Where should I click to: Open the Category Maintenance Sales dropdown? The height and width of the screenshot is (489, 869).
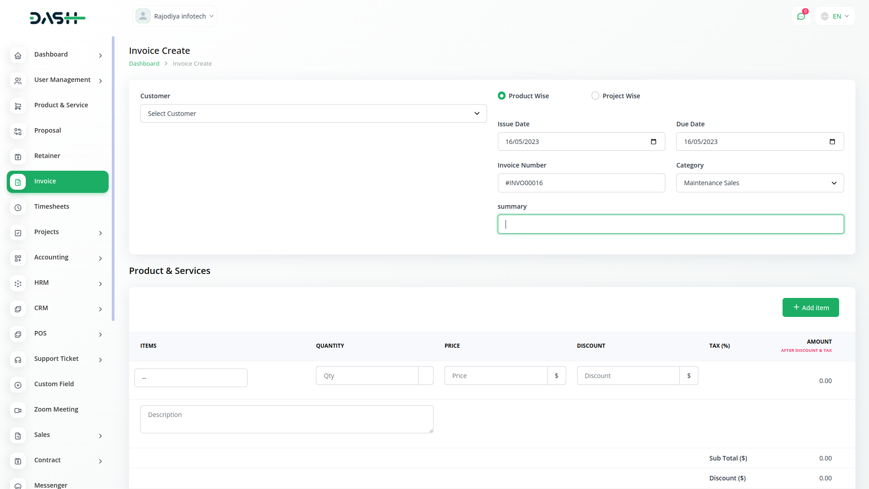tap(759, 183)
